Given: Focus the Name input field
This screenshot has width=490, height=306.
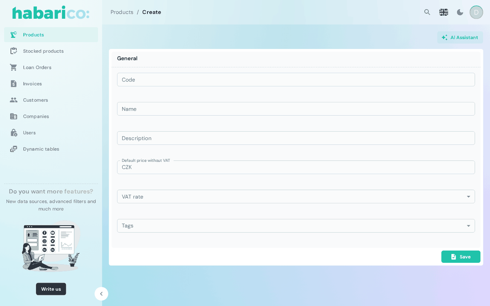Looking at the screenshot, I should 296,109.
